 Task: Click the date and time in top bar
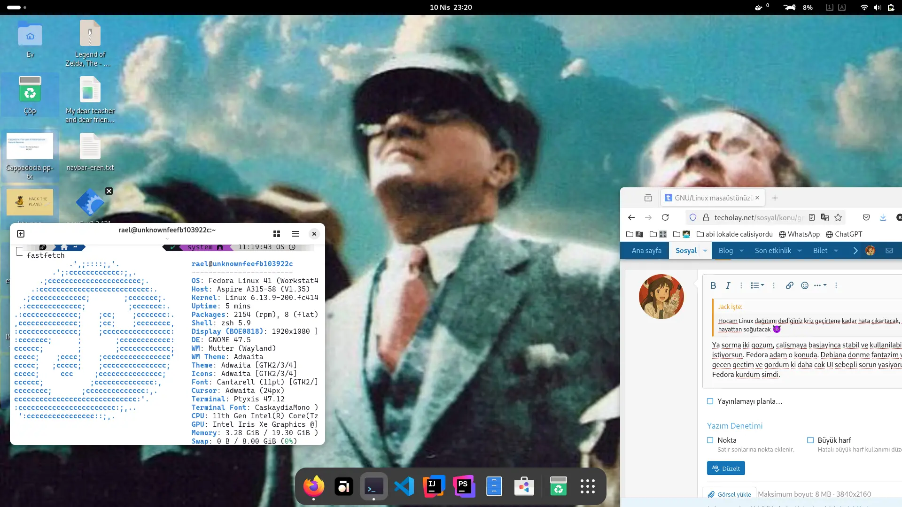[451, 8]
